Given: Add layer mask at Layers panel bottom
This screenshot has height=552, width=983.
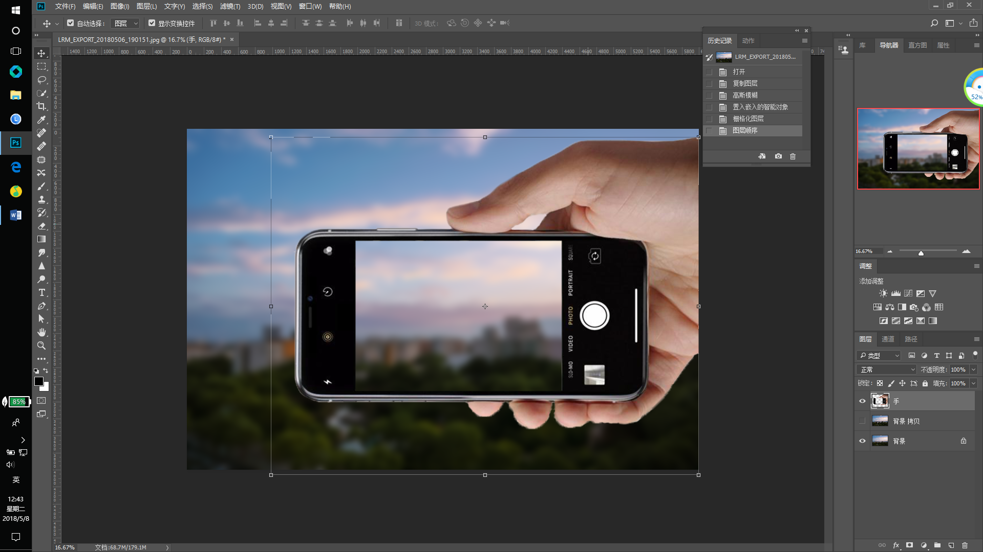Looking at the screenshot, I should (x=910, y=545).
